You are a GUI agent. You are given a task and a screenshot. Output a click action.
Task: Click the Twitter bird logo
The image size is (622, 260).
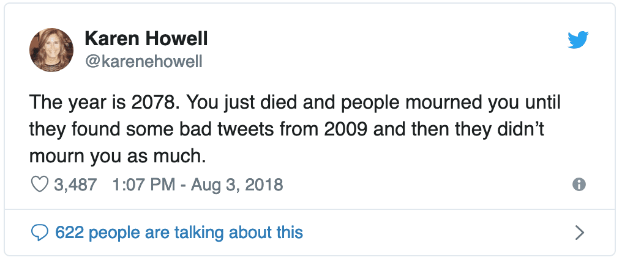pos(578,40)
